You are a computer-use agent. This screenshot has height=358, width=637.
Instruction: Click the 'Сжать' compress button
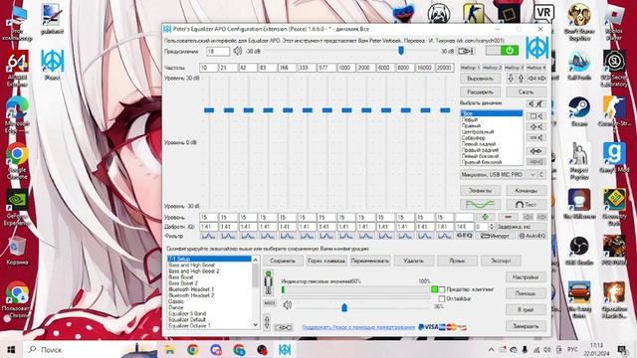tap(527, 92)
